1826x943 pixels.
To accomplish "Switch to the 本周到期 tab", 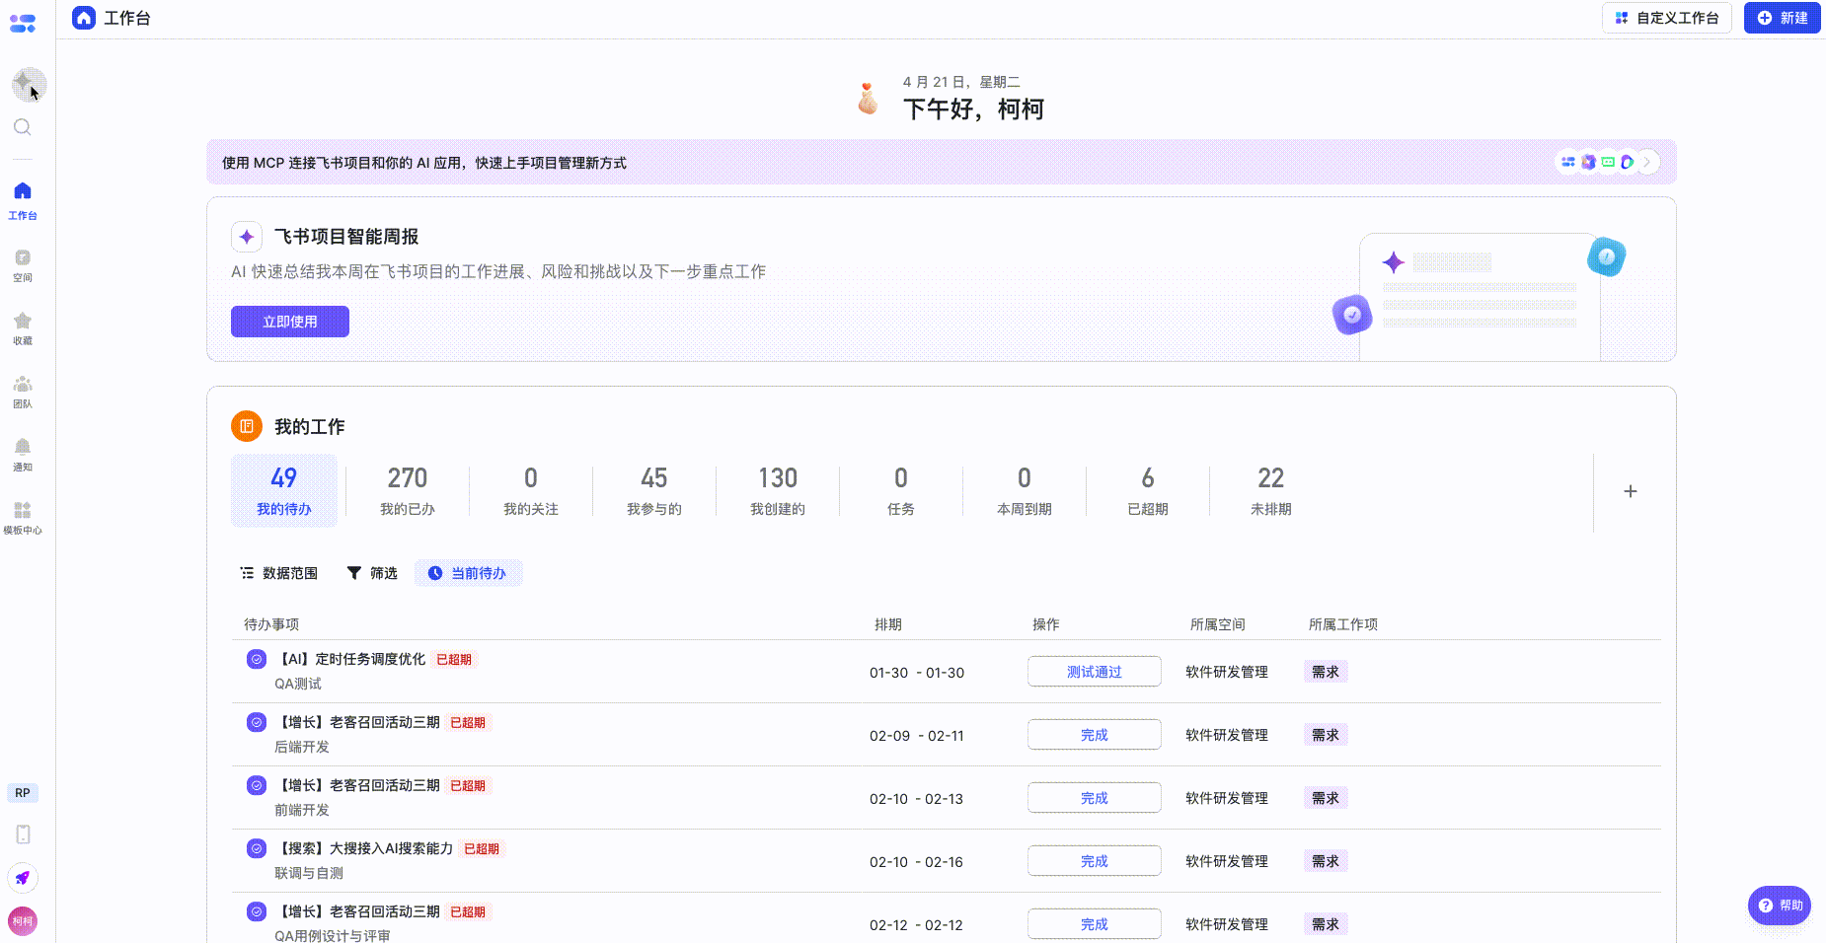I will 1025,490.
